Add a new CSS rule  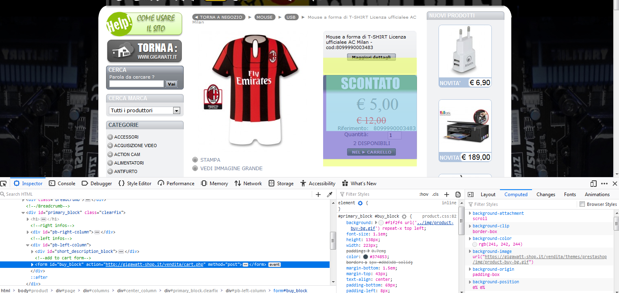coord(446,195)
